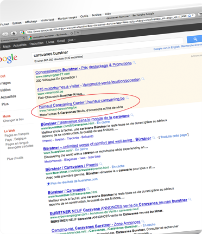Open Bürstner / Bienvenue dans le monde result

[x=85, y=120]
